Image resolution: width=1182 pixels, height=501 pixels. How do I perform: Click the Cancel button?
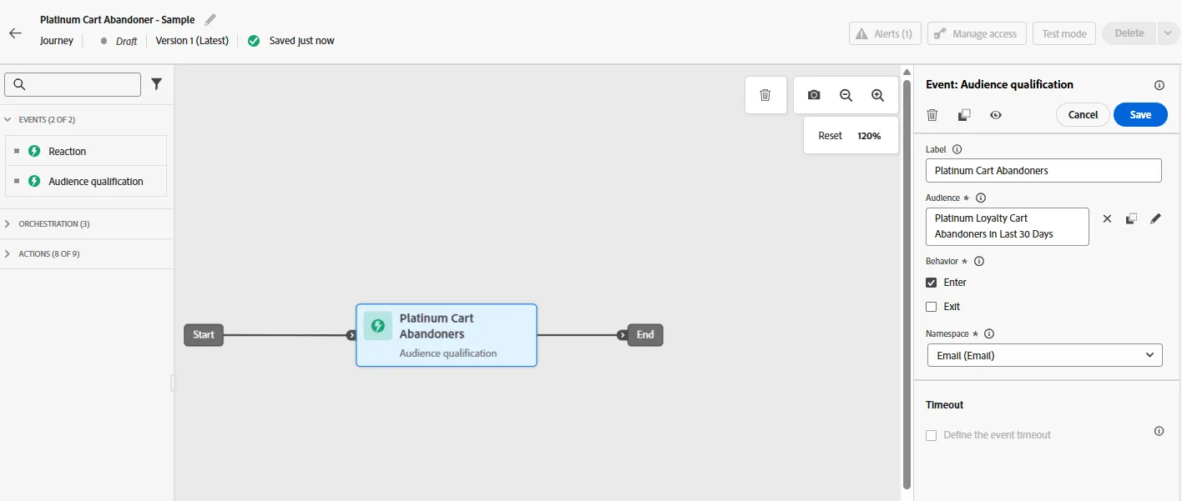coord(1083,115)
